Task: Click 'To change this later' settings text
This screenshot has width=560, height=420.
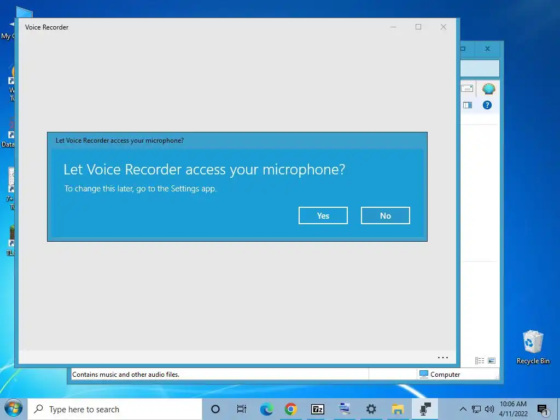Action: 141,189
